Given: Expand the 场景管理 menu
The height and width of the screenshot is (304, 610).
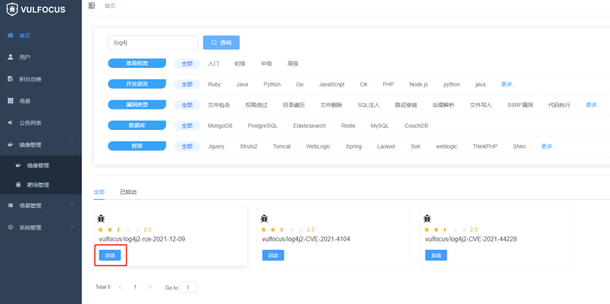Looking at the screenshot, I should (41, 206).
